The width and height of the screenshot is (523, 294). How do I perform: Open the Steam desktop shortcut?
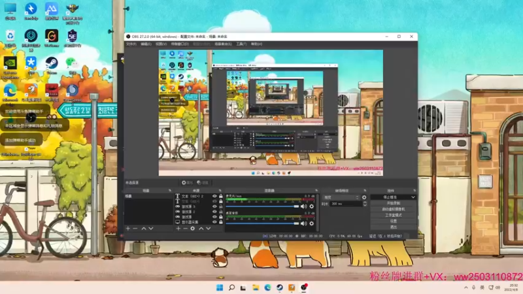52,65
